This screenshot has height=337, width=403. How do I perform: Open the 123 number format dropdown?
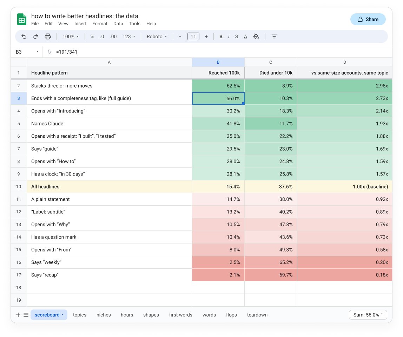point(128,36)
